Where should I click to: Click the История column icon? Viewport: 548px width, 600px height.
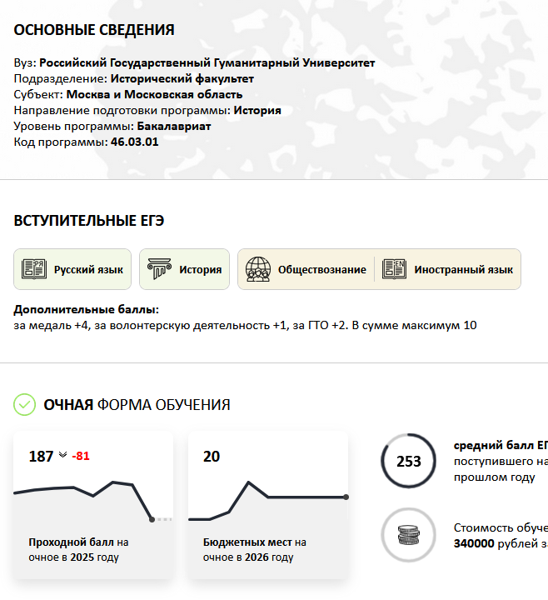click(x=159, y=269)
